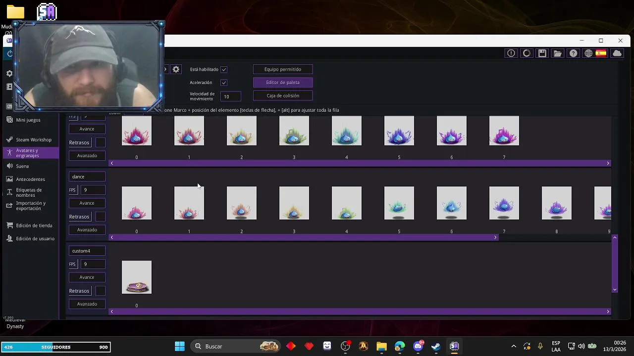Image resolution: width=634 pixels, height=356 pixels.
Task: Click the avatar figure icon in sidebar
Action: pos(9,153)
